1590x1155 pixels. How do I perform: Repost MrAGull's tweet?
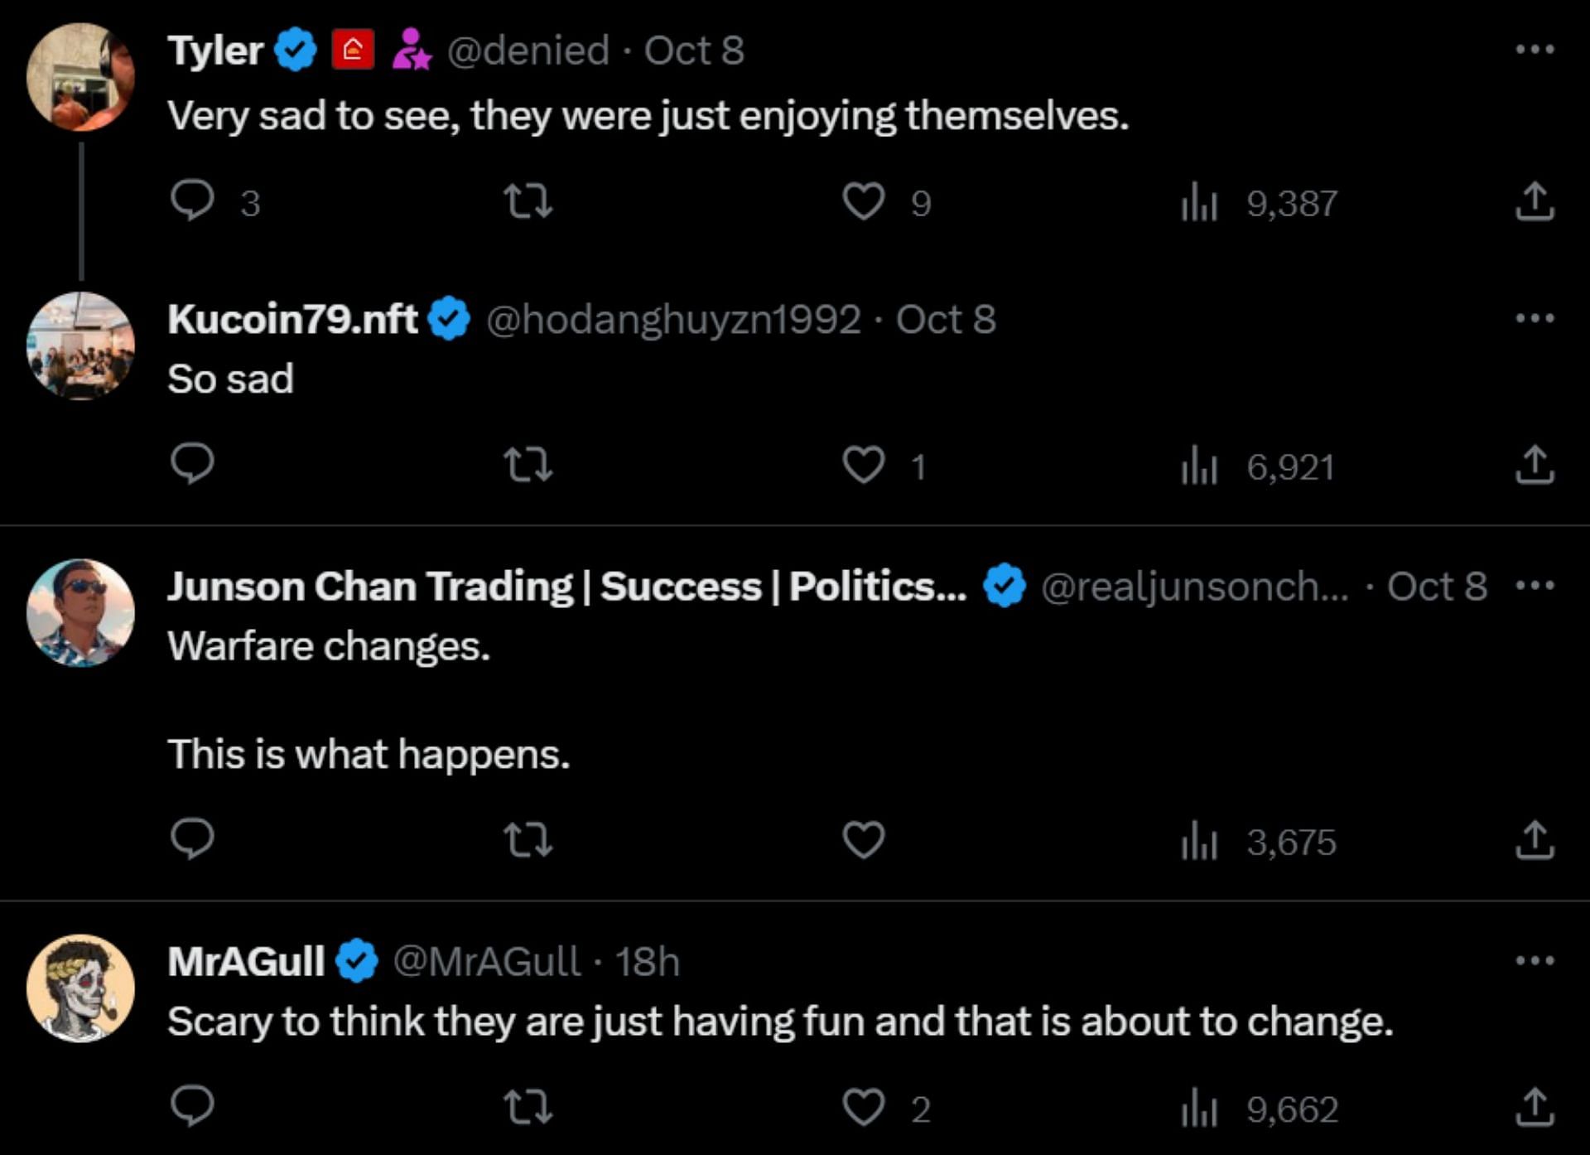pos(528,1107)
